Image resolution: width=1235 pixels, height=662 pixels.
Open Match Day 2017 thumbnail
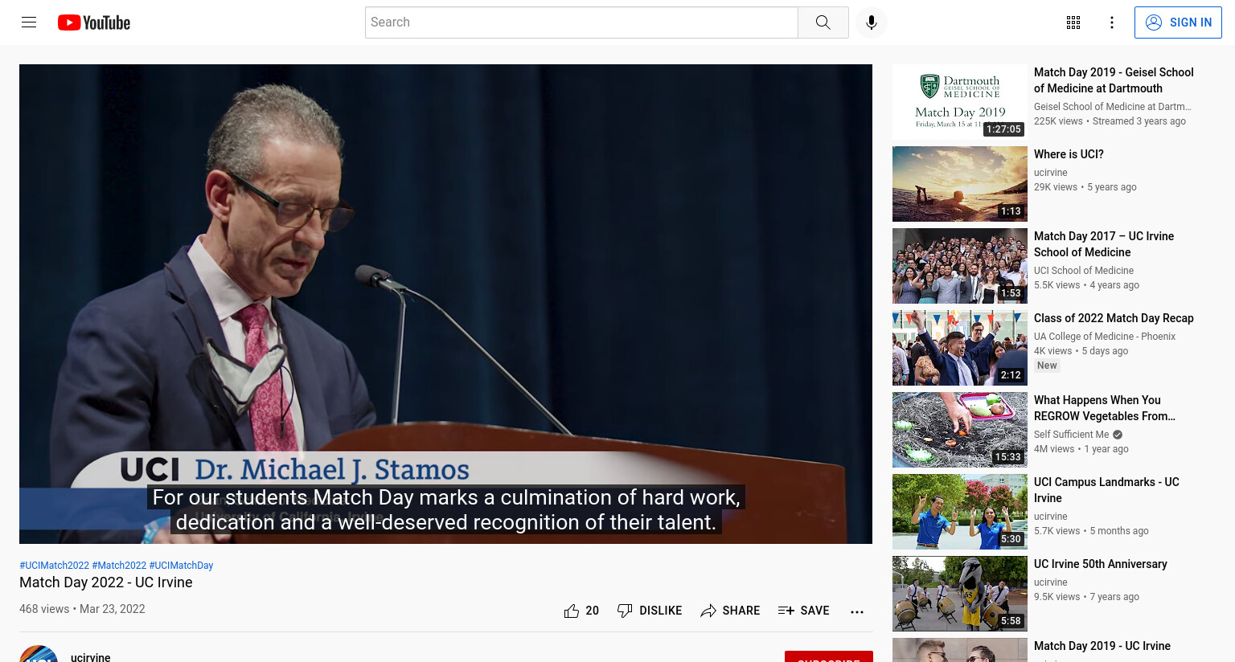[960, 266]
